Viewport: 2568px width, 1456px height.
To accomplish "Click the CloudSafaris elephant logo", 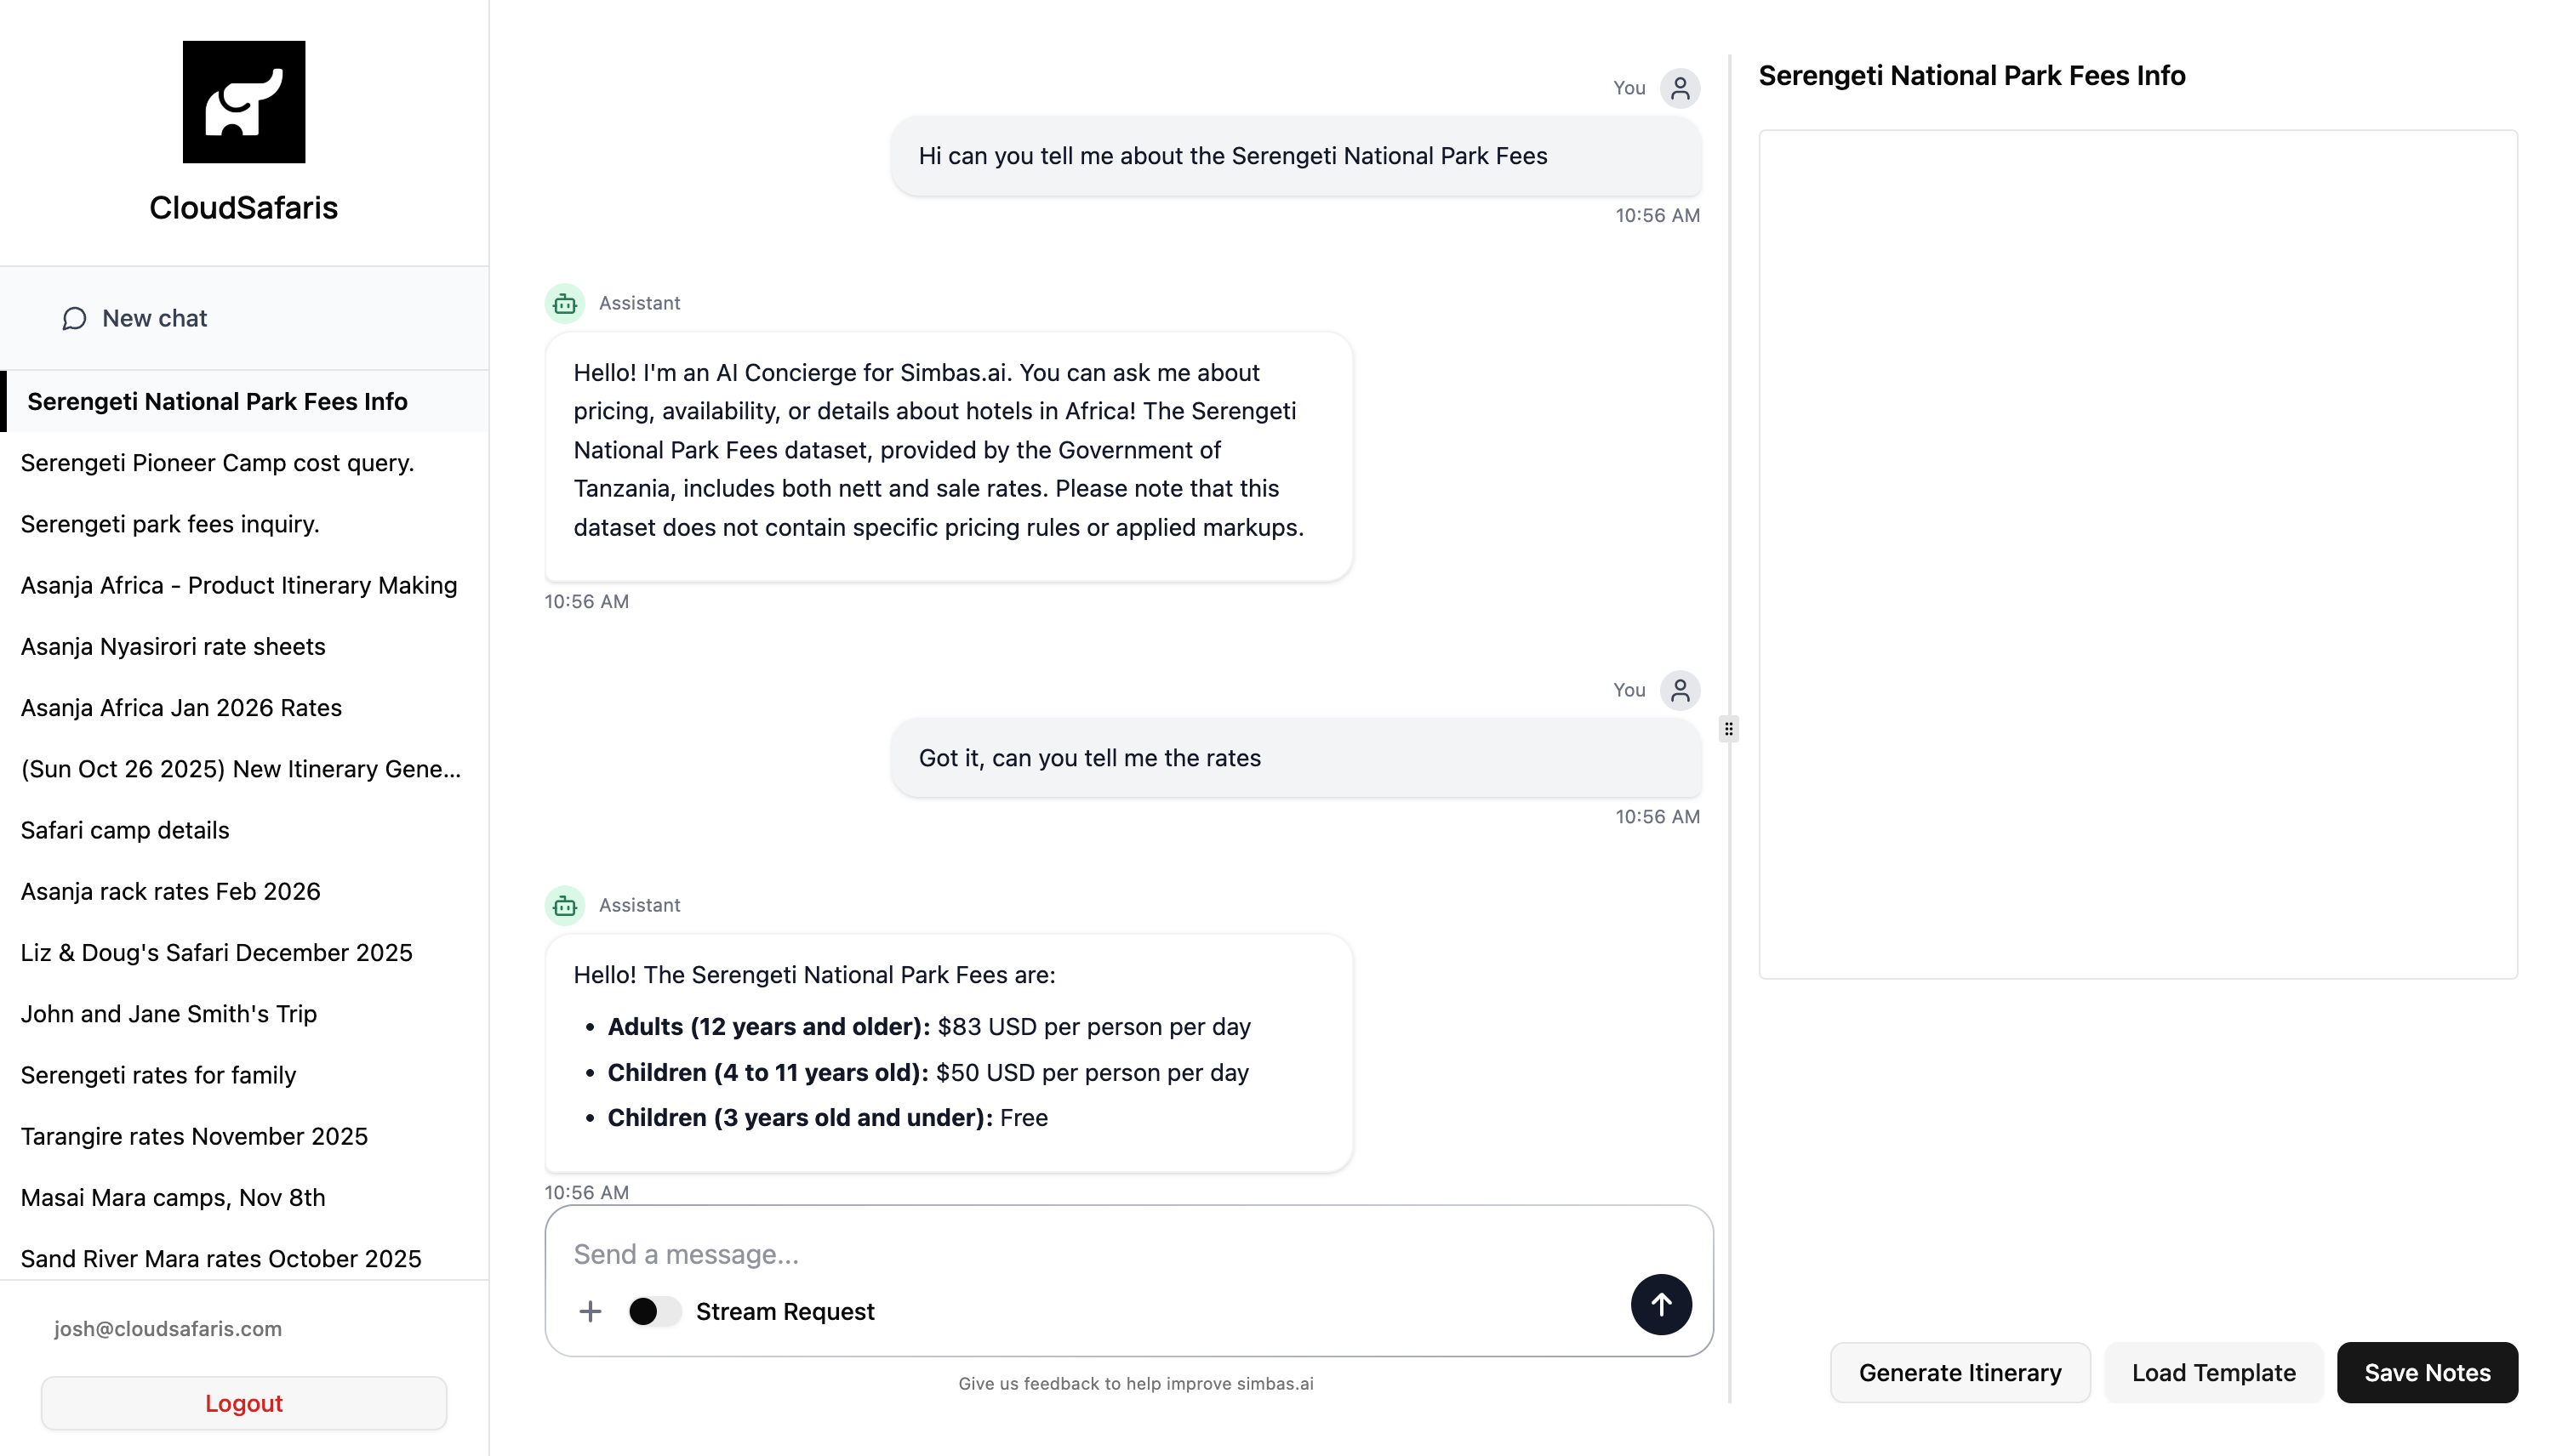I will tap(243, 102).
